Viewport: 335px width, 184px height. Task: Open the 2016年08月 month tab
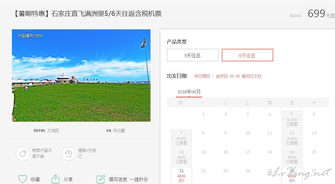pos(189,92)
